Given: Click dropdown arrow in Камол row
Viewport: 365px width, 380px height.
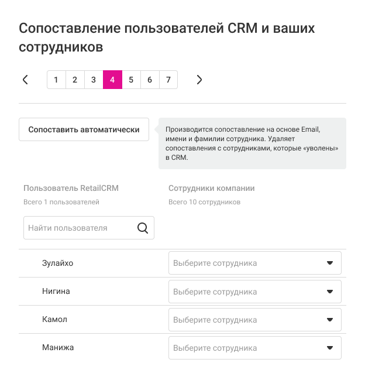Looking at the screenshot, I should click(330, 320).
